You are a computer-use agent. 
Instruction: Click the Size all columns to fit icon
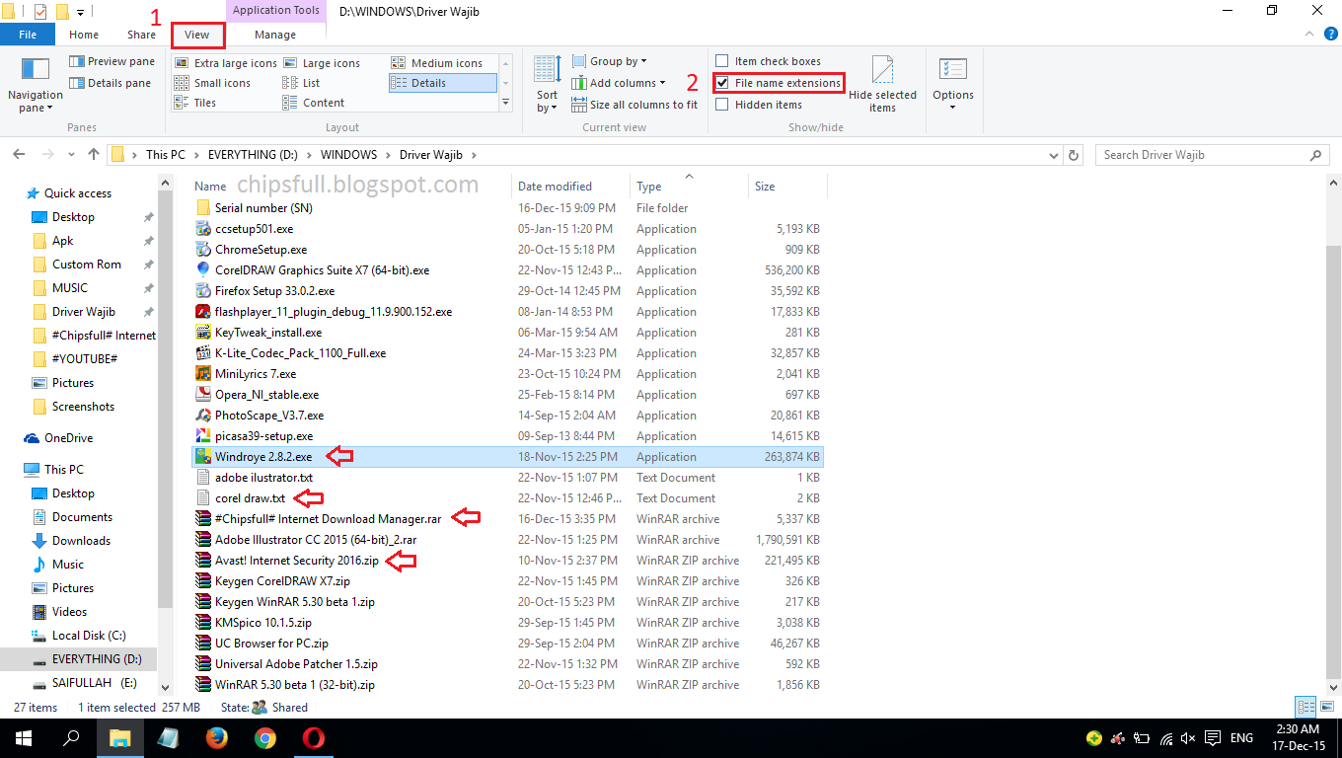pyautogui.click(x=581, y=104)
